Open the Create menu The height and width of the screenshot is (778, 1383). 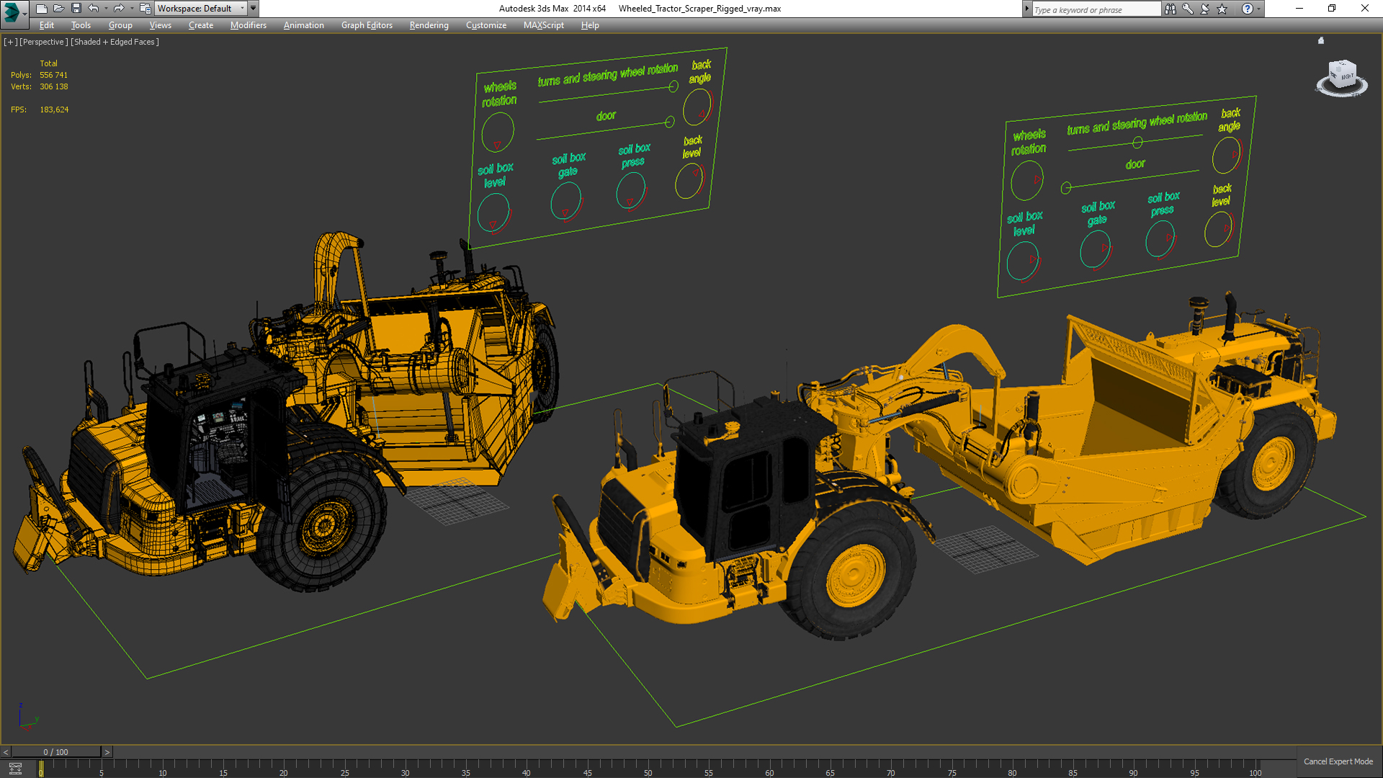(201, 25)
